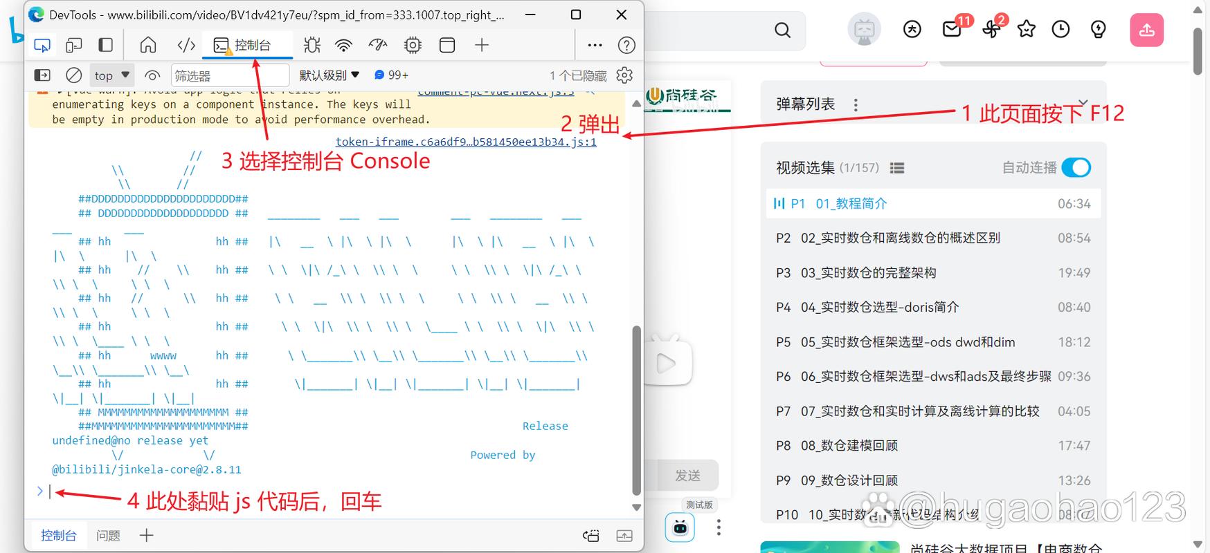
Task: Expand the 弹幕列表 danmaku list chevron
Action: click(x=1083, y=103)
